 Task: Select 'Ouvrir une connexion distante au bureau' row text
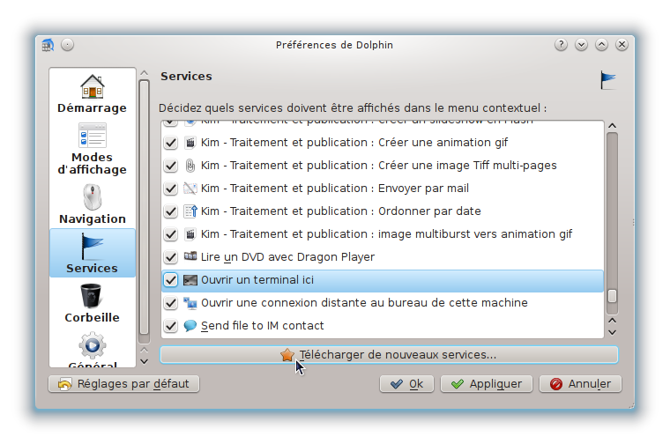click(364, 303)
